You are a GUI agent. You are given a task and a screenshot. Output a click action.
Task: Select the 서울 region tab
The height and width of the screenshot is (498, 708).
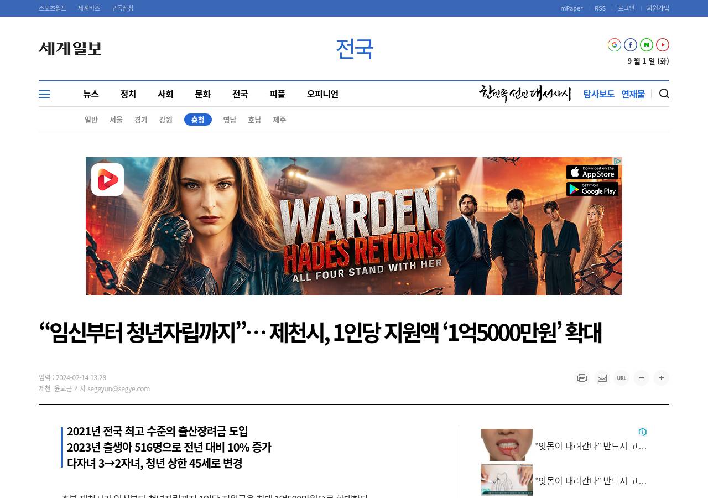(116, 120)
